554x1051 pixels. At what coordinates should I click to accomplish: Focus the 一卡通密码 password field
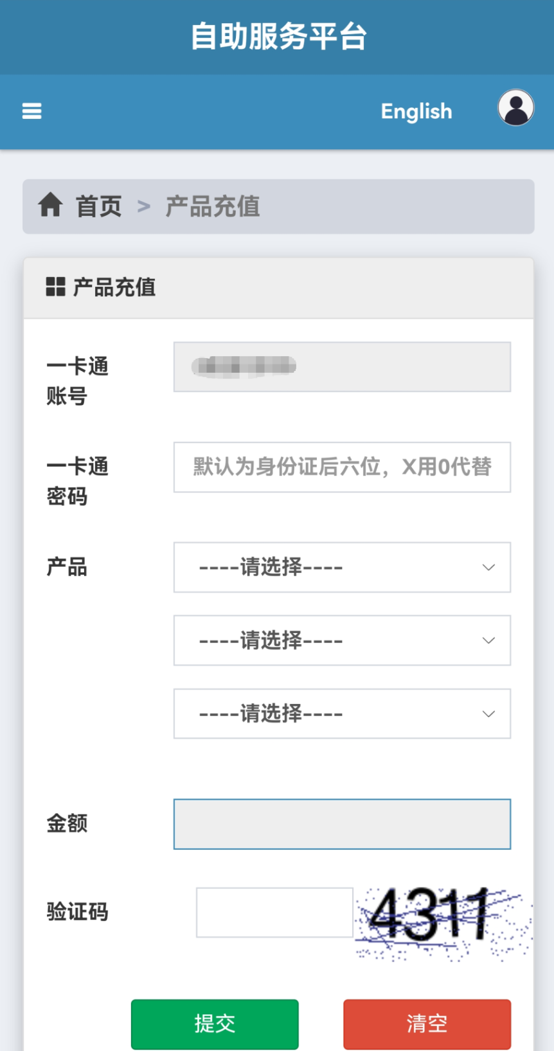[342, 467]
